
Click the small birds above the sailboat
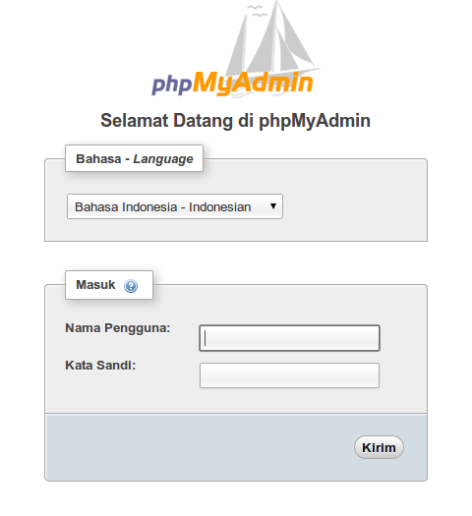[258, 11]
